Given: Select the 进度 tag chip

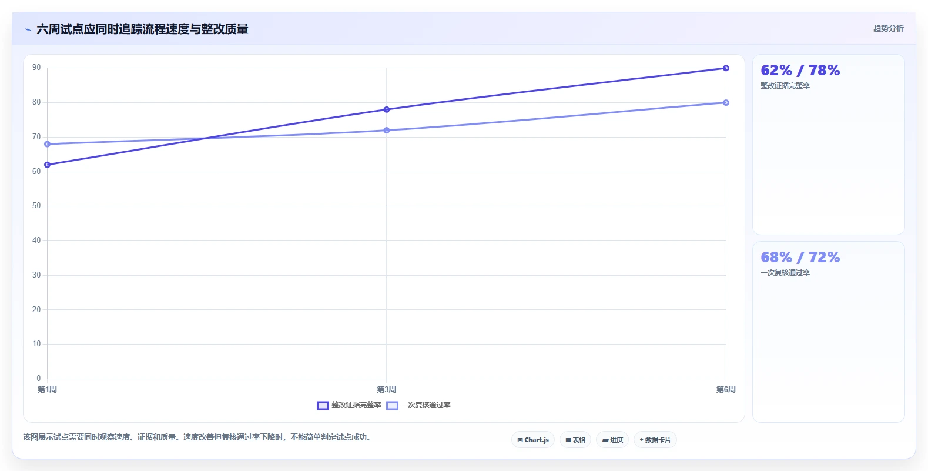Looking at the screenshot, I should (612, 440).
